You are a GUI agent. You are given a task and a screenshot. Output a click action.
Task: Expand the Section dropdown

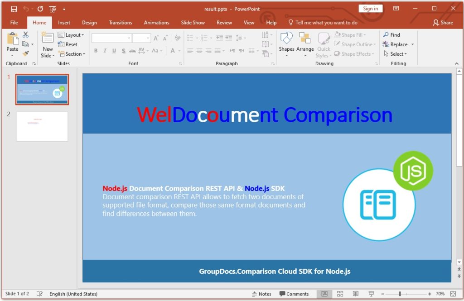[x=70, y=54]
